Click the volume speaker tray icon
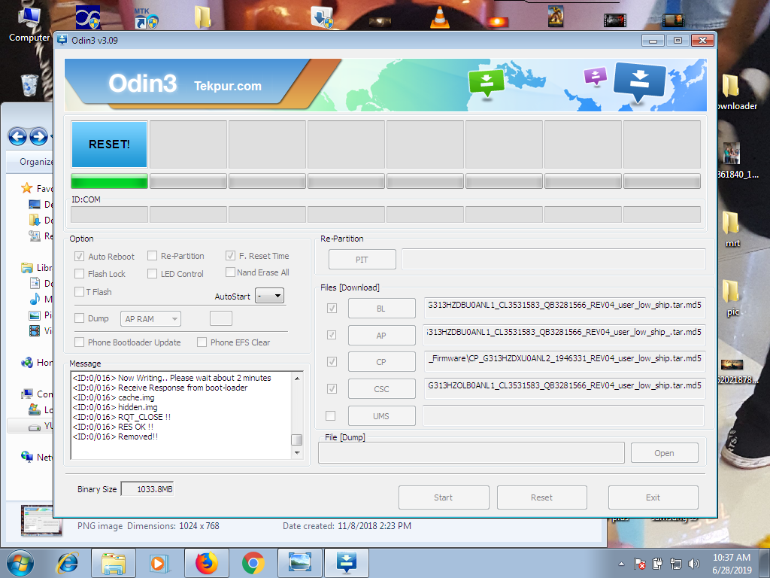The image size is (770, 578). [693, 564]
